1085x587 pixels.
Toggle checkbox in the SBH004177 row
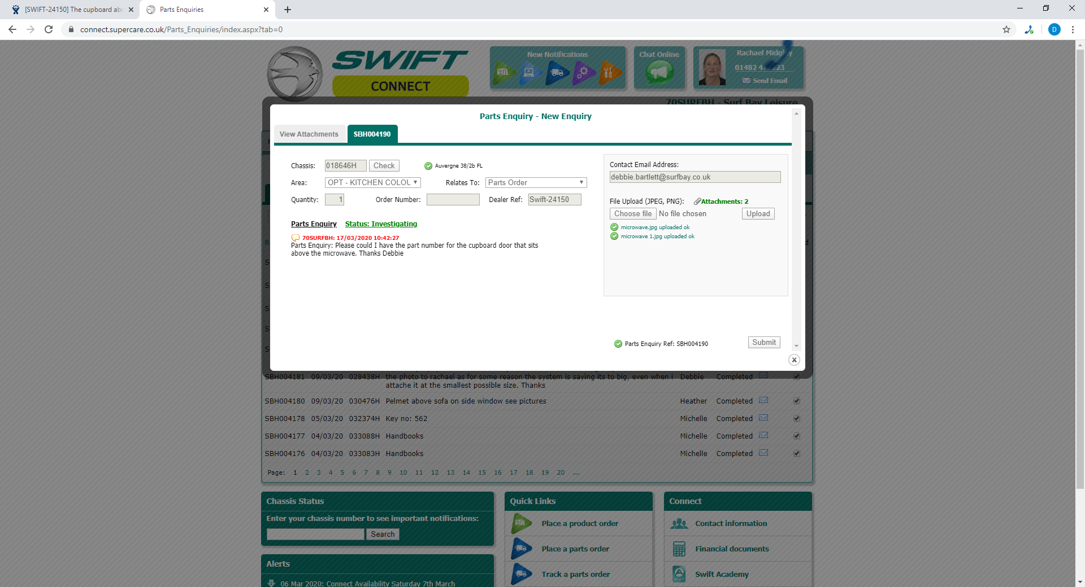click(x=797, y=436)
